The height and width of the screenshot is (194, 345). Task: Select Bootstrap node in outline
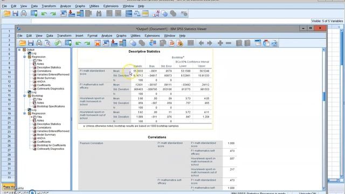[37, 96]
